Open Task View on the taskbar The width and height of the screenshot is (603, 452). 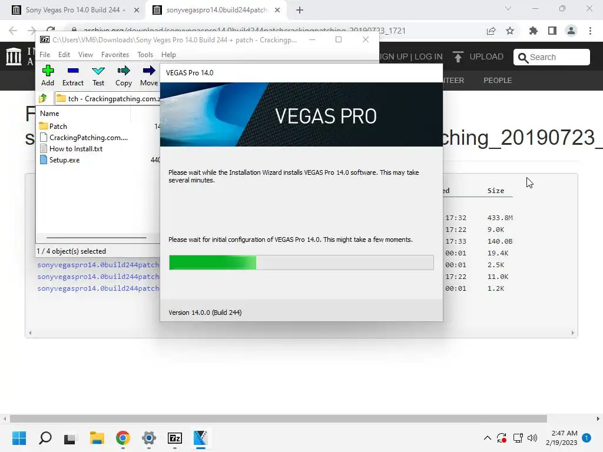click(71, 438)
